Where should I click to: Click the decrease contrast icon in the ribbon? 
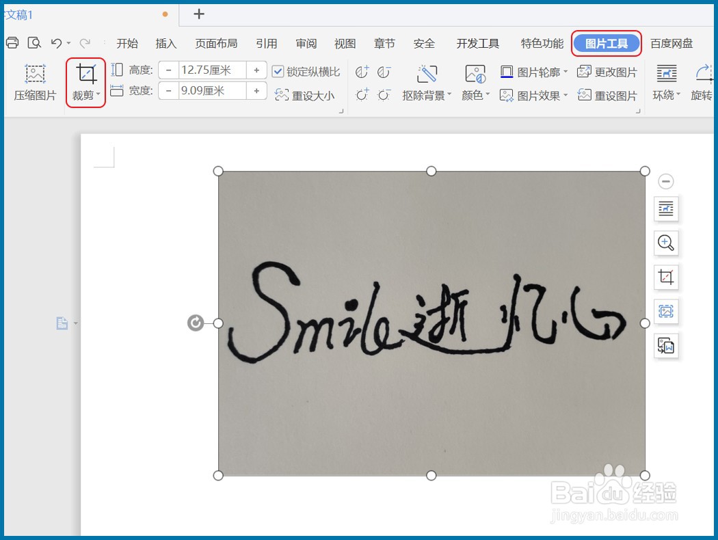[x=384, y=72]
